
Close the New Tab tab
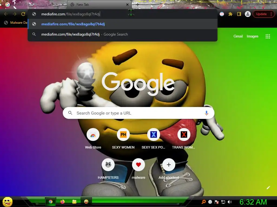click(127, 5)
